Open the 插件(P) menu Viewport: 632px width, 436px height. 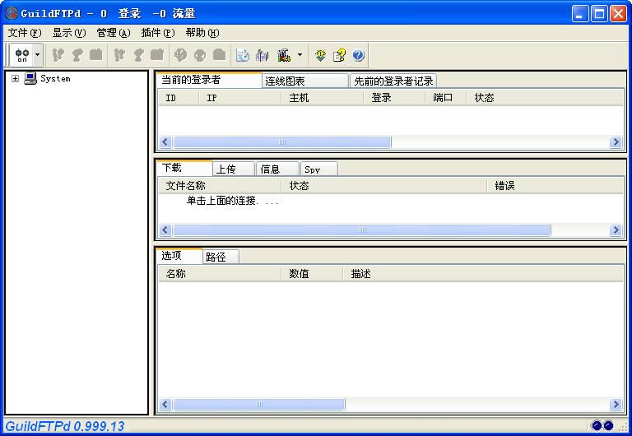(x=158, y=33)
